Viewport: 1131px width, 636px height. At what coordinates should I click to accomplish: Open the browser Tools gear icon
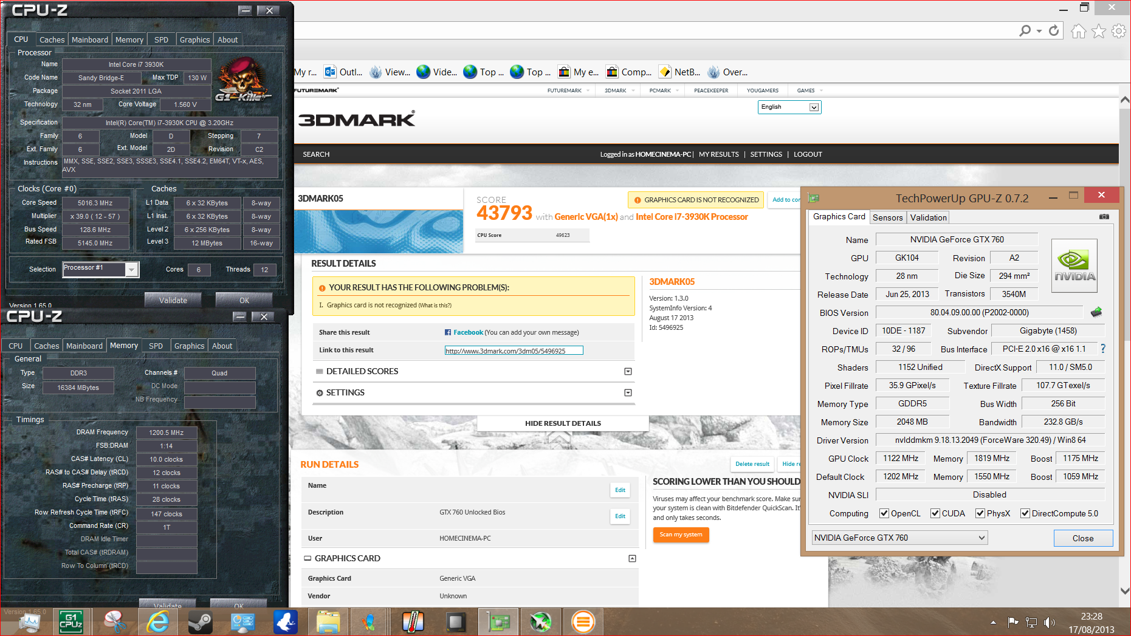1118,31
